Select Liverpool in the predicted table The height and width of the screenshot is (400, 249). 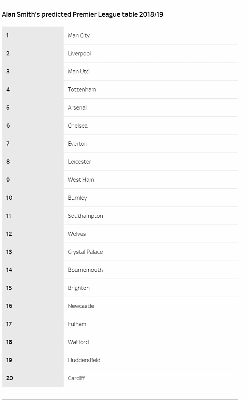79,54
